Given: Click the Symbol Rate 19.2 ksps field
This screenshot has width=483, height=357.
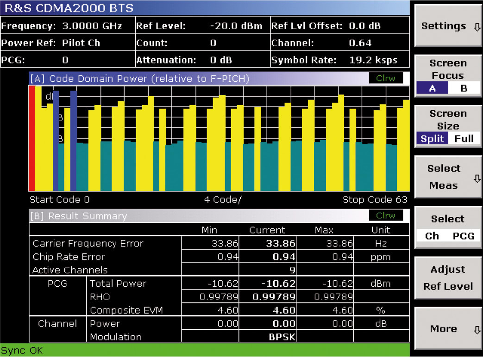Looking at the screenshot, I should pos(340,59).
